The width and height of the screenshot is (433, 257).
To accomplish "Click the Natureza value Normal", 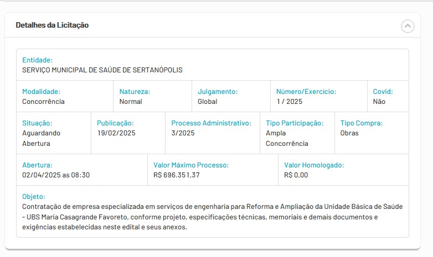I will coord(131,102).
